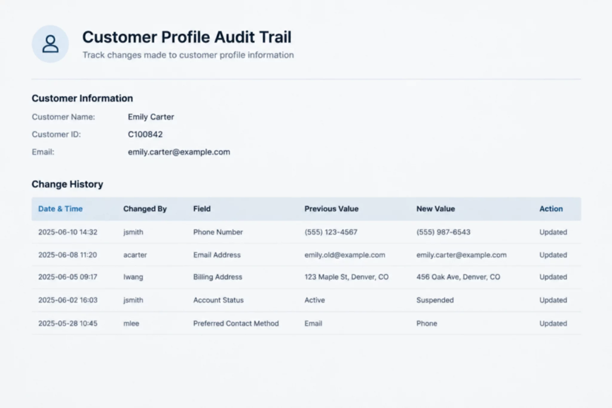
Task: Click the 2025-06-05 09:17 timestamp
Action: (68, 277)
